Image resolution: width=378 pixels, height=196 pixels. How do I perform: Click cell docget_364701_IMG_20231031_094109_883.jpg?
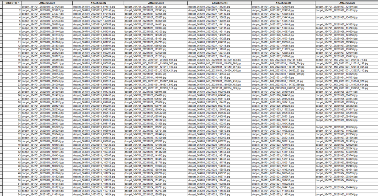coord(219,60)
